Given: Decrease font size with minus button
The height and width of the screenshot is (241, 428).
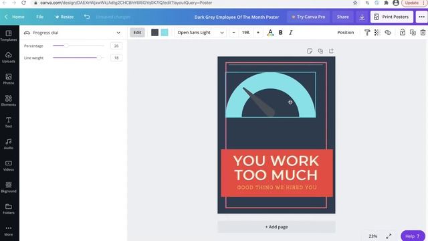Looking at the screenshot, I should pyautogui.click(x=233, y=33).
